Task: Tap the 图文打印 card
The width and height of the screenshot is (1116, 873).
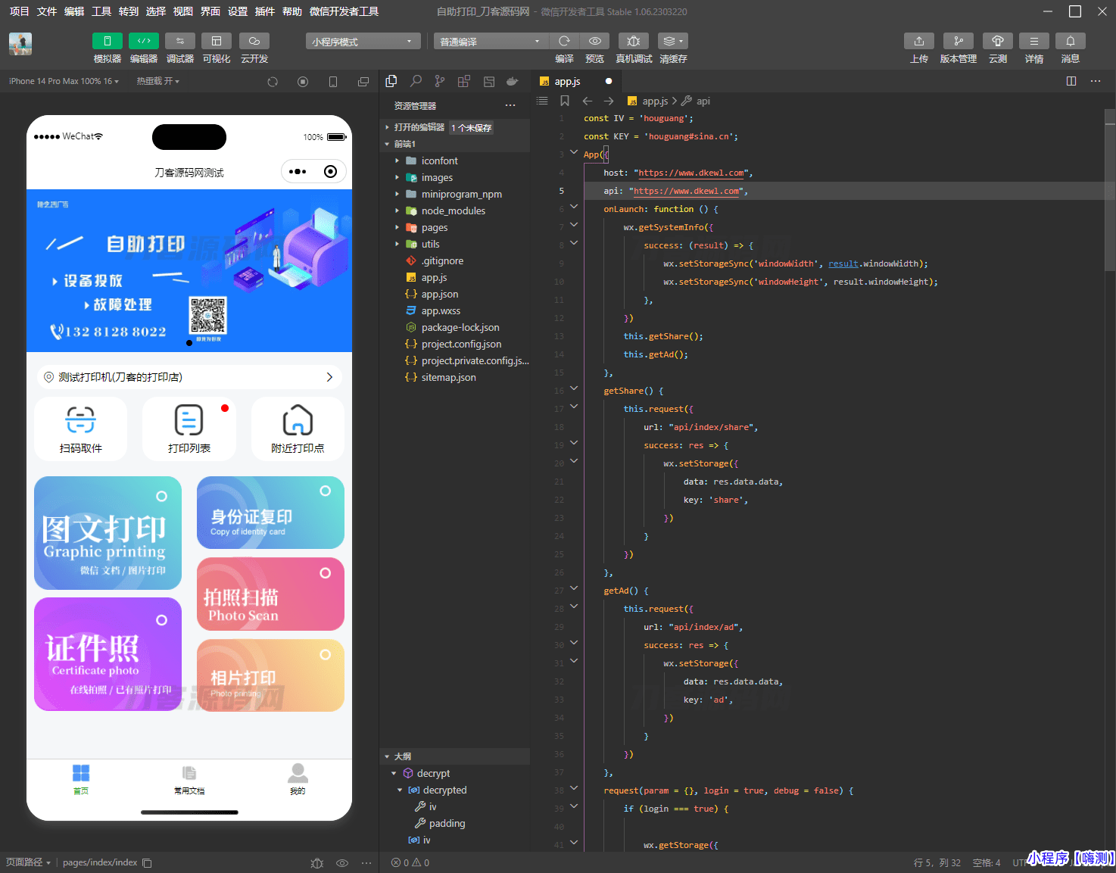Action: [108, 533]
